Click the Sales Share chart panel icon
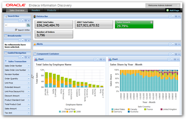The height and width of the screenshot is (119, 186). tap(110, 59)
